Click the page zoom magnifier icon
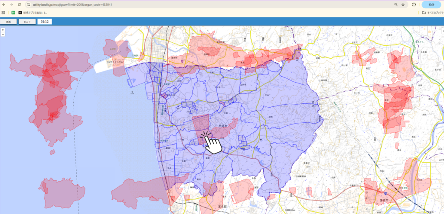The width and height of the screenshot is (444, 214). [396, 4]
